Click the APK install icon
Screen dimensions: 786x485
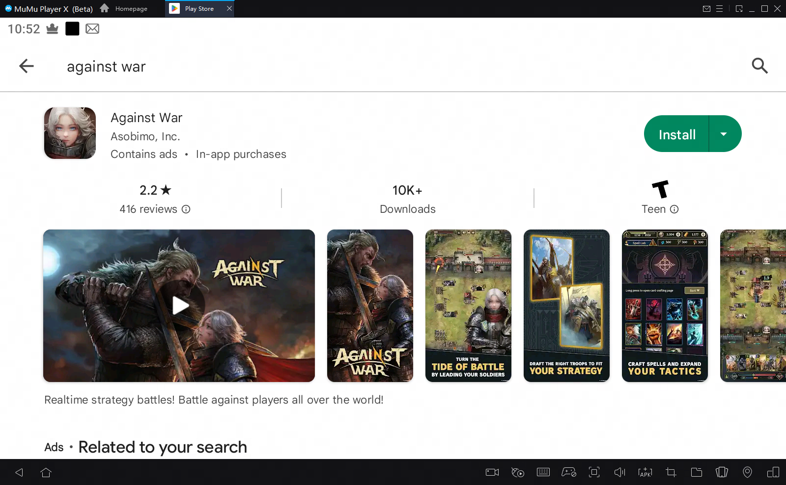coord(645,472)
